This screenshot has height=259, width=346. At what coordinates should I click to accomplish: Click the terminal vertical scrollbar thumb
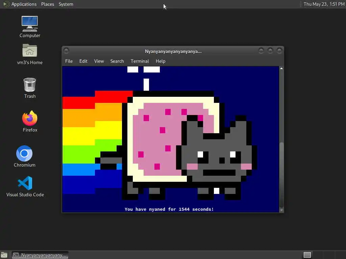tap(281, 174)
